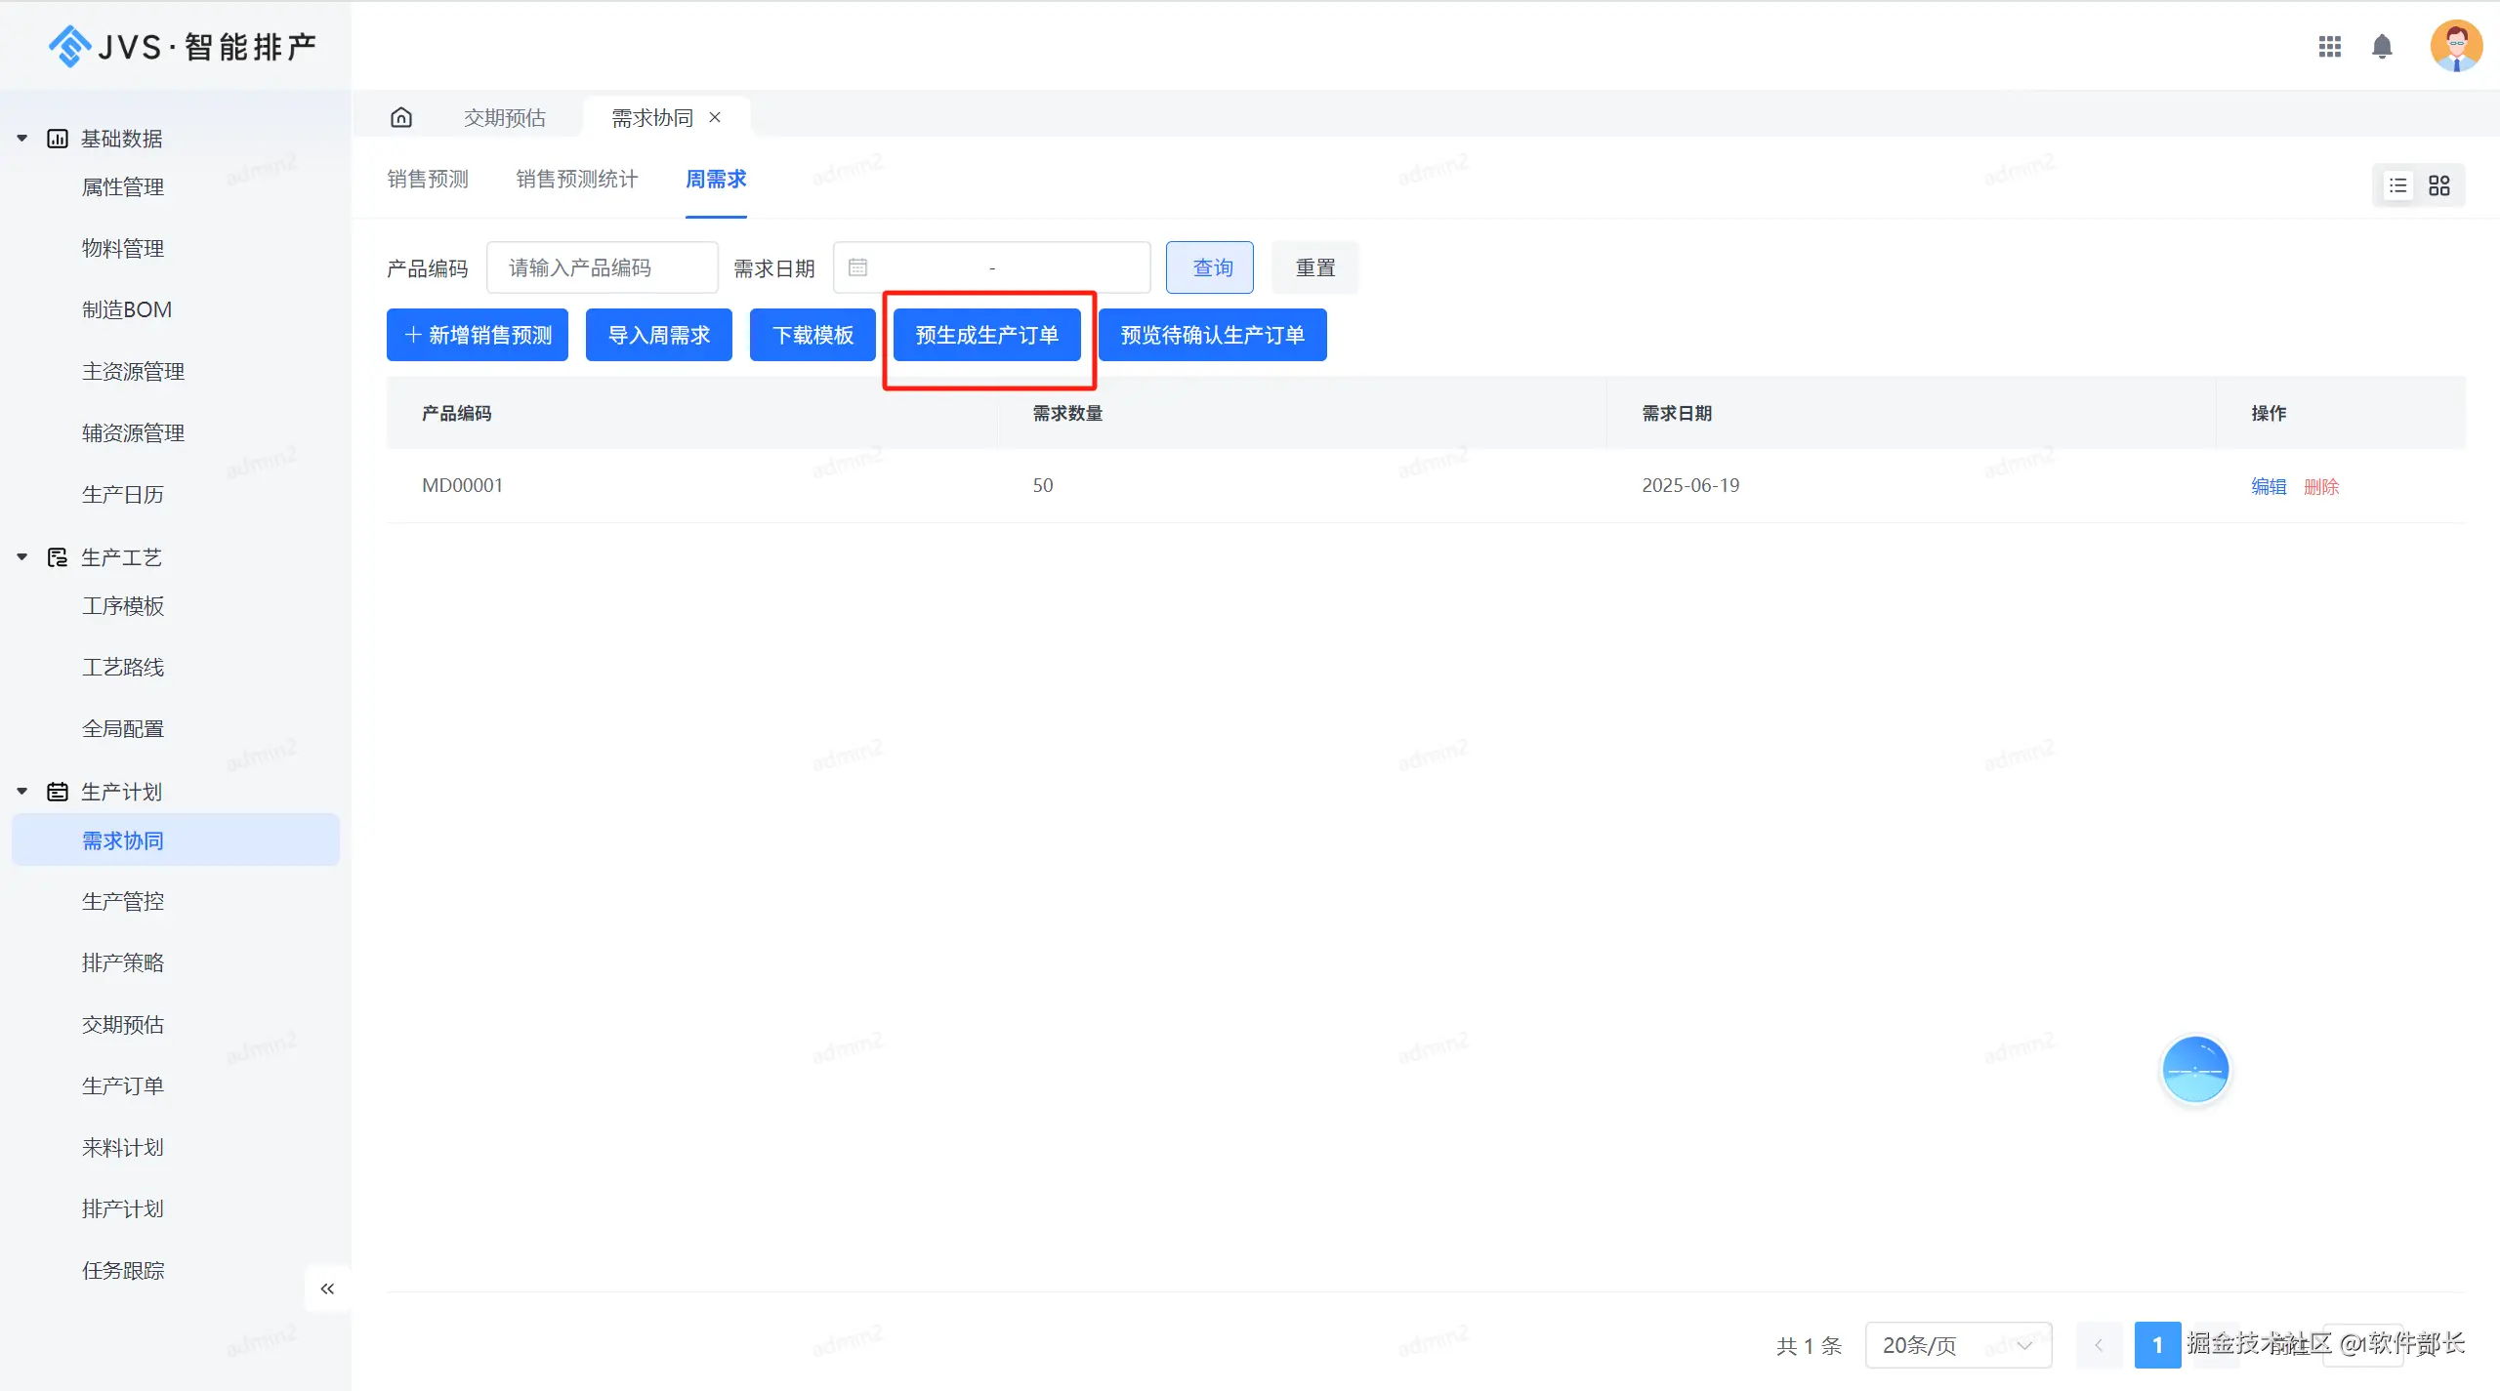Open 生产订单 in the sidebar

(x=123, y=1085)
